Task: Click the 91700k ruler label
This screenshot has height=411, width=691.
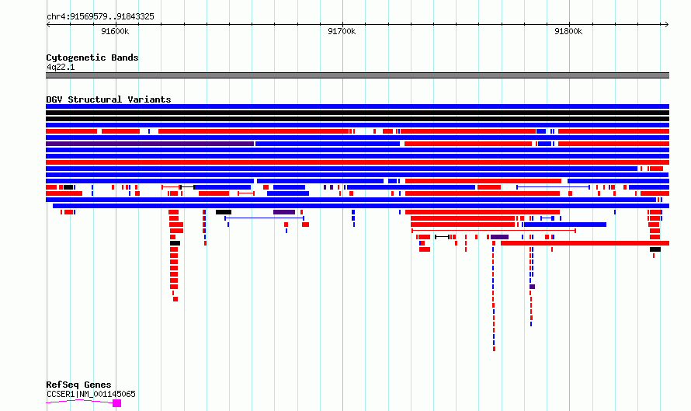Action: click(x=342, y=31)
